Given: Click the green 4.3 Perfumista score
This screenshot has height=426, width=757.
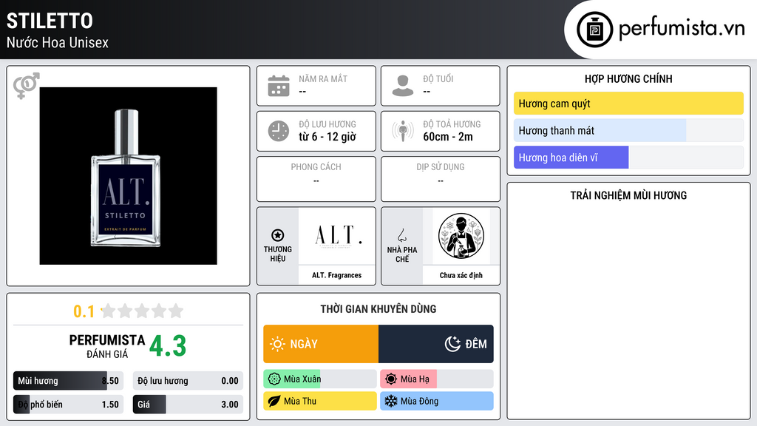Looking at the screenshot, I should 168,346.
